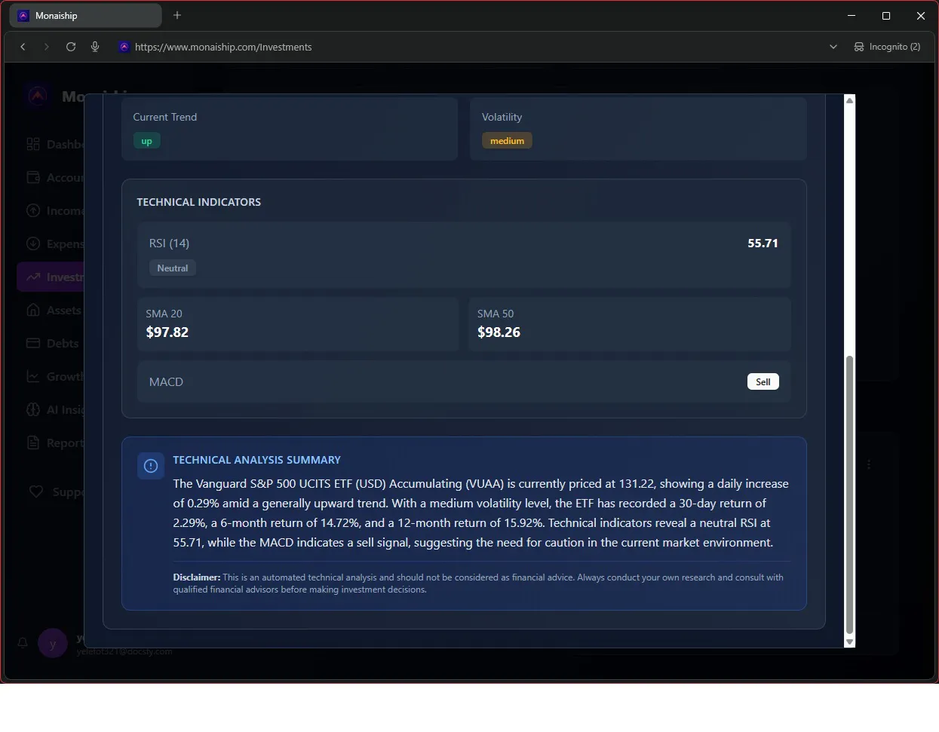Click the SMA 50 value $98.26
939x732 pixels.
[x=499, y=332]
